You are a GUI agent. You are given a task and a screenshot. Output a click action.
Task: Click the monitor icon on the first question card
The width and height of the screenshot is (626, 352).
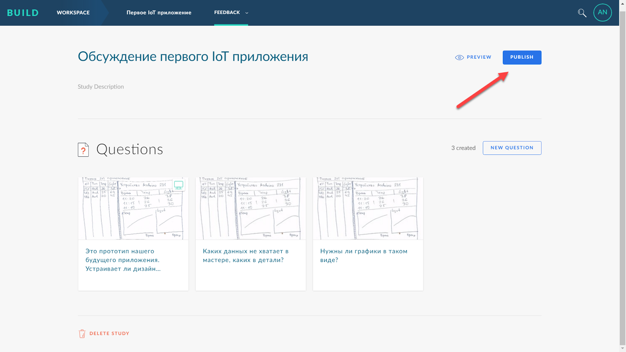coord(178,185)
